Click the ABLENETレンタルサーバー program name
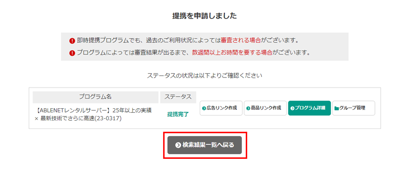Image resolution: width=409 pixels, height=179 pixels. 93,115
